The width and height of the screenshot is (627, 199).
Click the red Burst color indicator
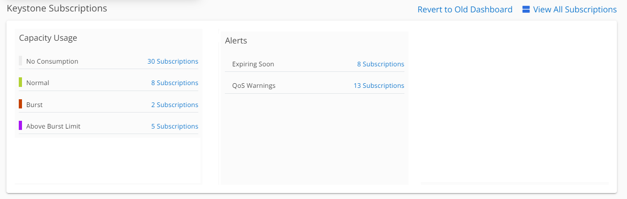21,104
